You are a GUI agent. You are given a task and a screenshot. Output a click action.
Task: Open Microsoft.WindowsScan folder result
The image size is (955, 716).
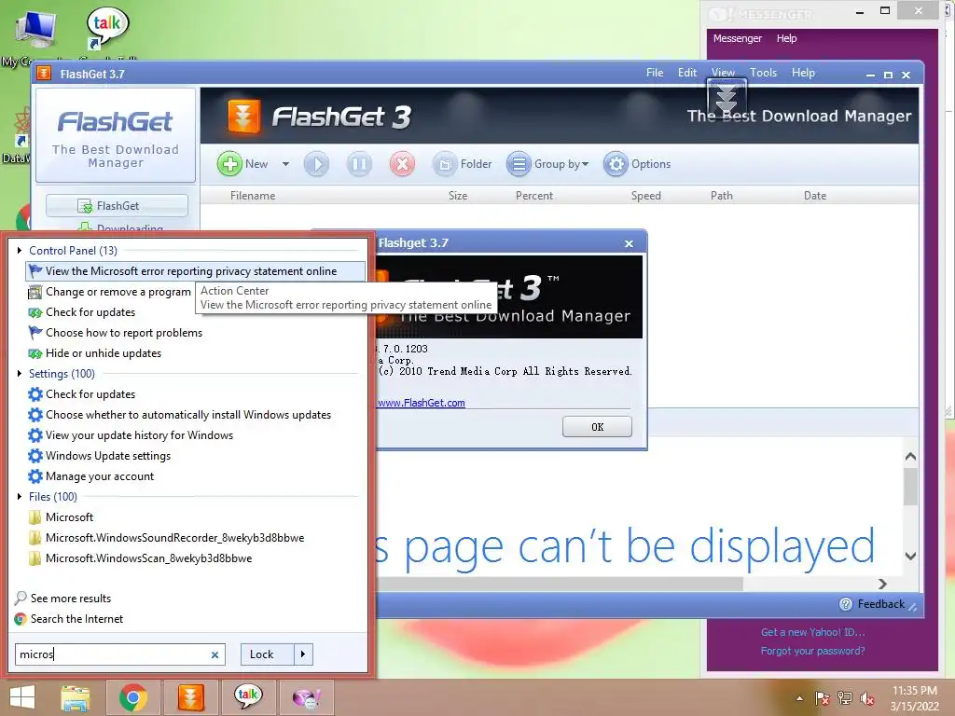click(x=140, y=558)
